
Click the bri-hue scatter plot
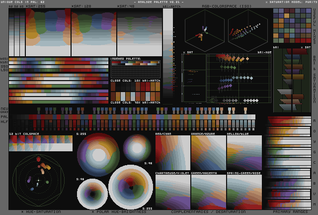pos(238,79)
